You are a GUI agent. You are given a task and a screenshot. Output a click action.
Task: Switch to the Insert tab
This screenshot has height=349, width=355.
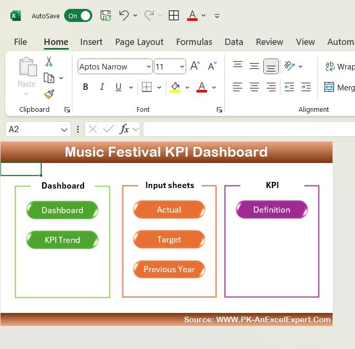coord(91,42)
